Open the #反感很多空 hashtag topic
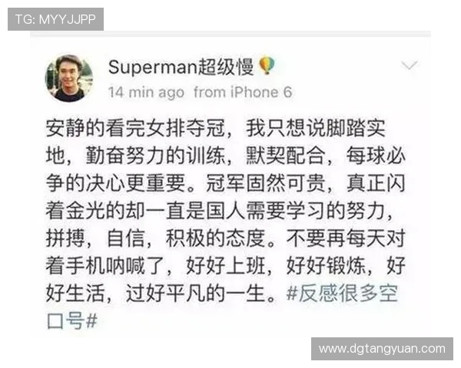The height and width of the screenshot is (368, 461). pos(342,293)
